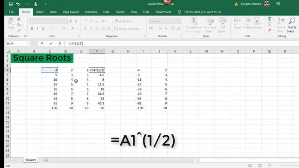Viewport: 299px width, 168px height.
Task: Click the Format Painter brush icon
Action: click(19, 30)
